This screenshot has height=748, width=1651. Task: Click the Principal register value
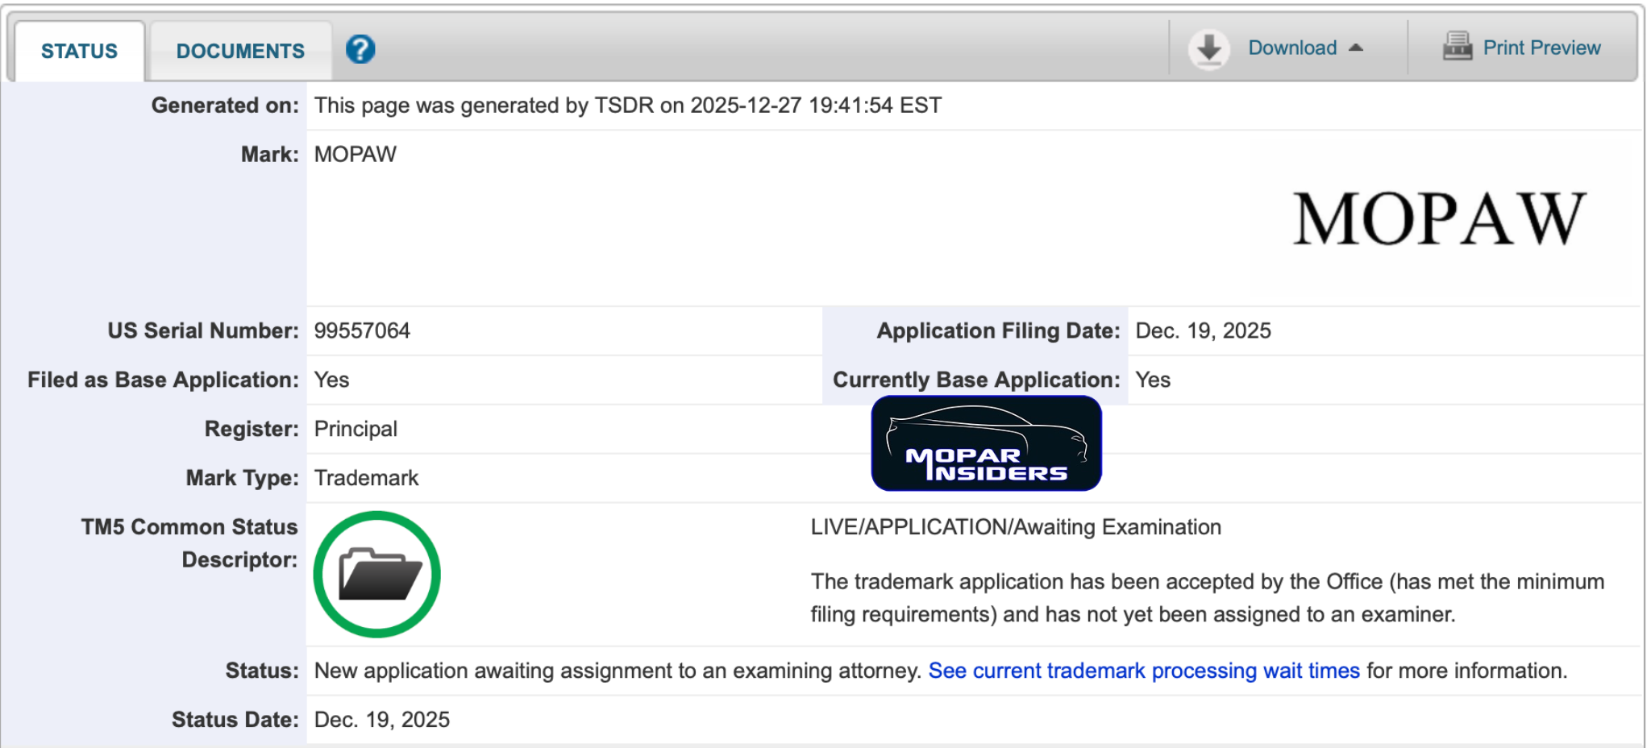[x=356, y=429]
